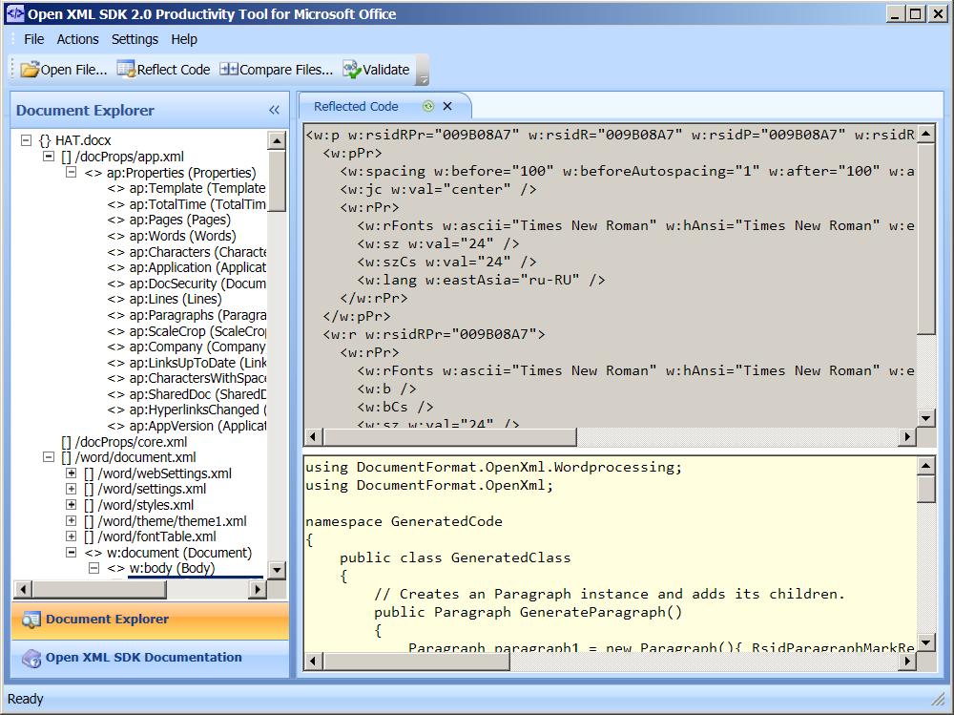Screen dimensions: 954x715
Task: Select the ap:Paragraphs tree item
Action: click(x=187, y=315)
